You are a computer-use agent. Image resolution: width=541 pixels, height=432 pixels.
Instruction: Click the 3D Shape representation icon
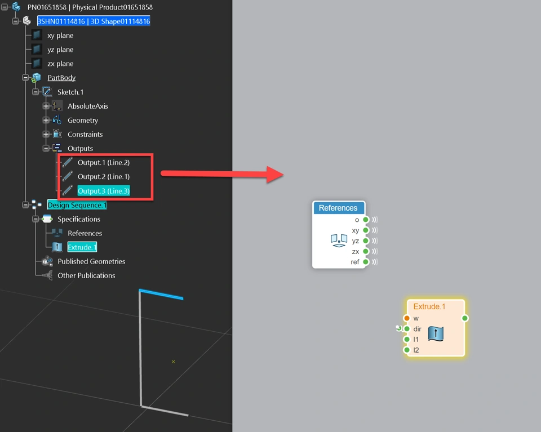27,21
